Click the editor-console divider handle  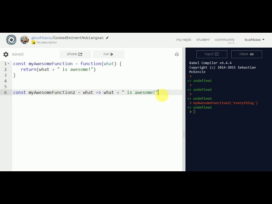184,134
